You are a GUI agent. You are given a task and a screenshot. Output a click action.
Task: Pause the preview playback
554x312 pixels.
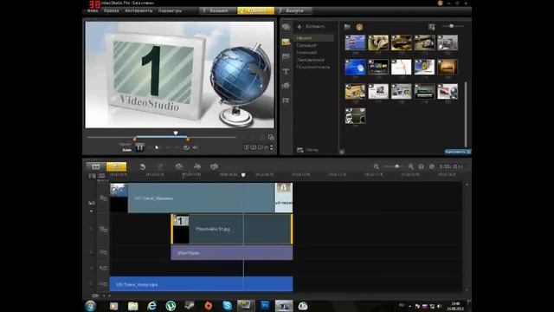139,147
